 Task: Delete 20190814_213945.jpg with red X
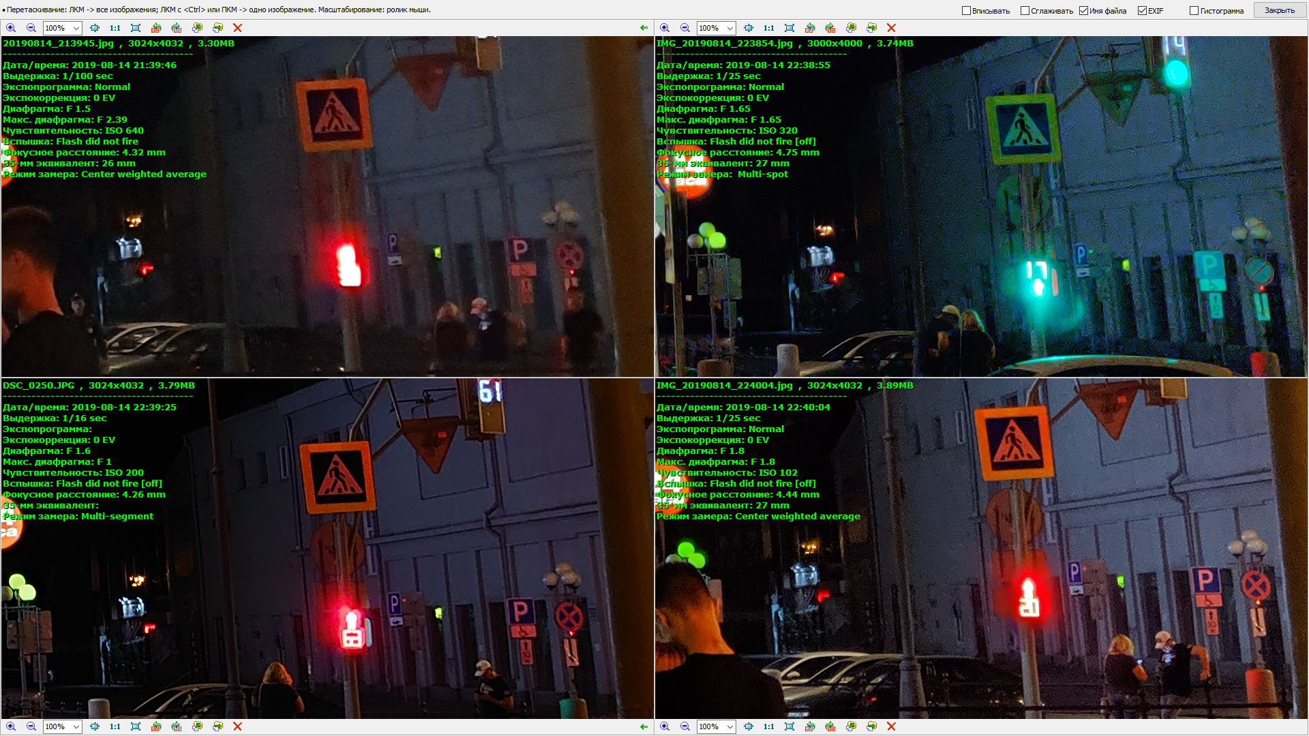click(237, 28)
